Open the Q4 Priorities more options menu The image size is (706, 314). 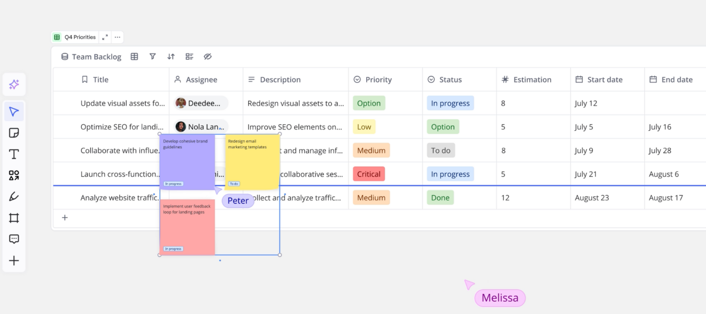117,37
